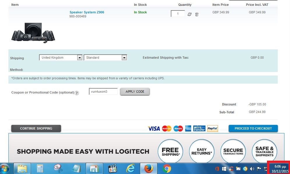Image resolution: width=290 pixels, height=174 pixels.
Task: Click the Visa payment logo
Action: [x=154, y=128]
